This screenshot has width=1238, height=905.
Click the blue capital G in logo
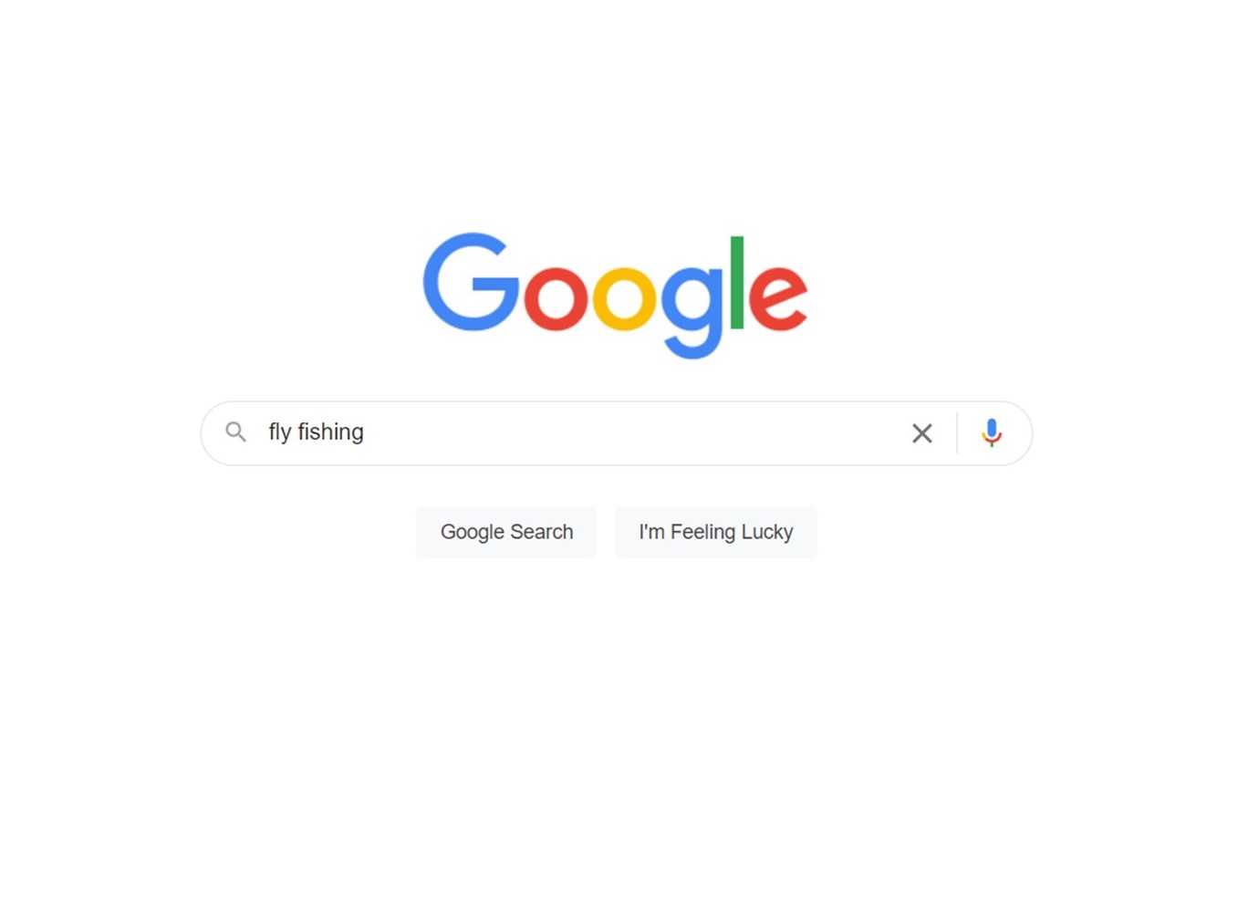pyautogui.click(x=471, y=282)
